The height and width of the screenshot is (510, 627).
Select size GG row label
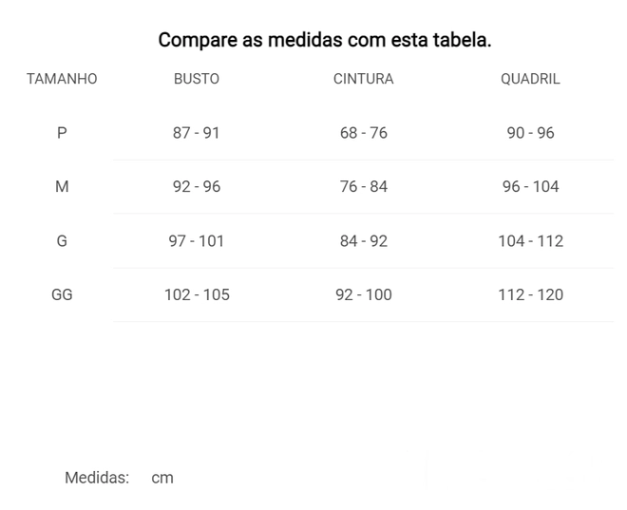tap(62, 295)
